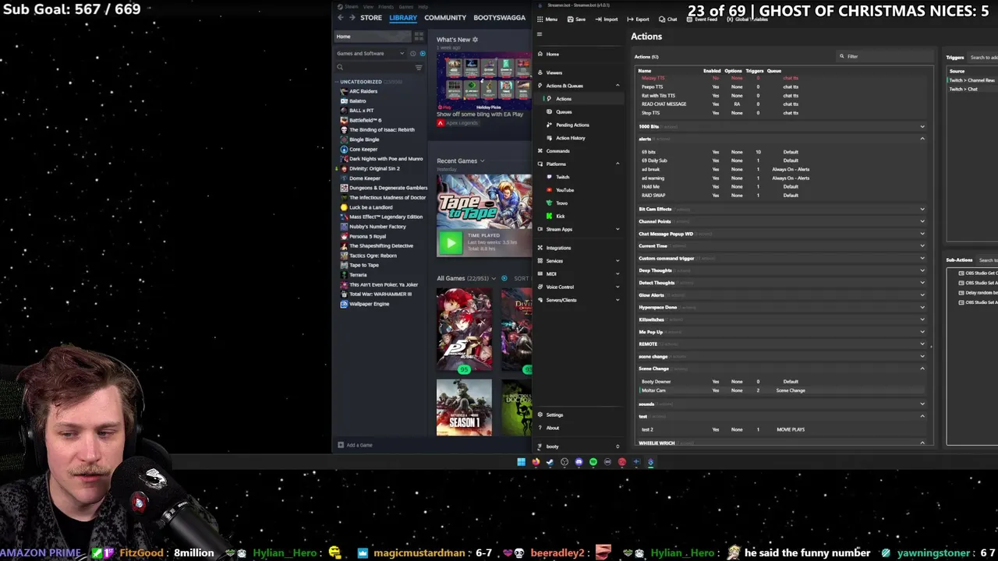Select Wallpaper Engine in Steam list
Viewport: 998px width, 561px height.
(369, 304)
